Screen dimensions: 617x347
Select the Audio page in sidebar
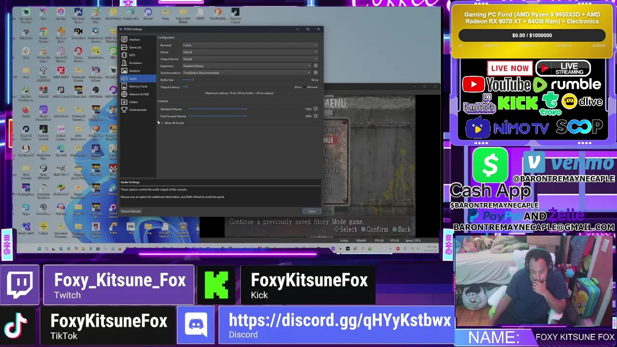click(x=138, y=79)
